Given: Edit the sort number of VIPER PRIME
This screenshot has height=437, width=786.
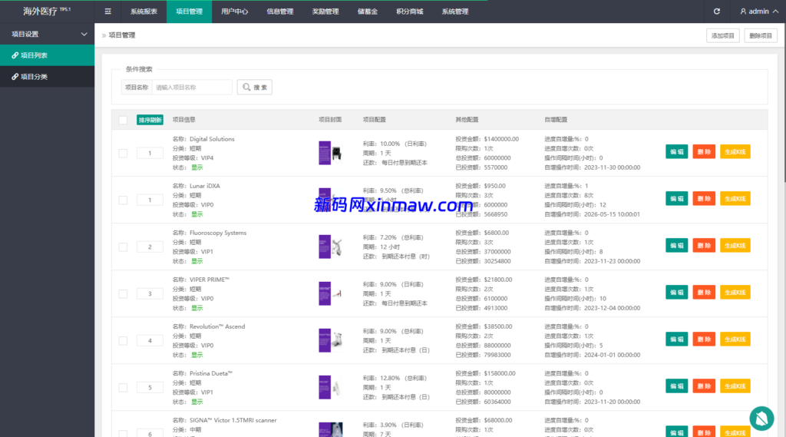Looking at the screenshot, I should (150, 294).
